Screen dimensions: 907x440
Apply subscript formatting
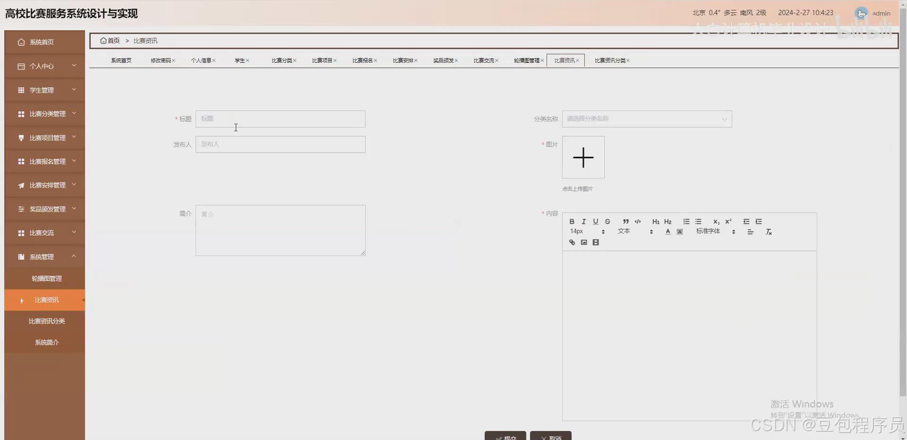point(716,221)
